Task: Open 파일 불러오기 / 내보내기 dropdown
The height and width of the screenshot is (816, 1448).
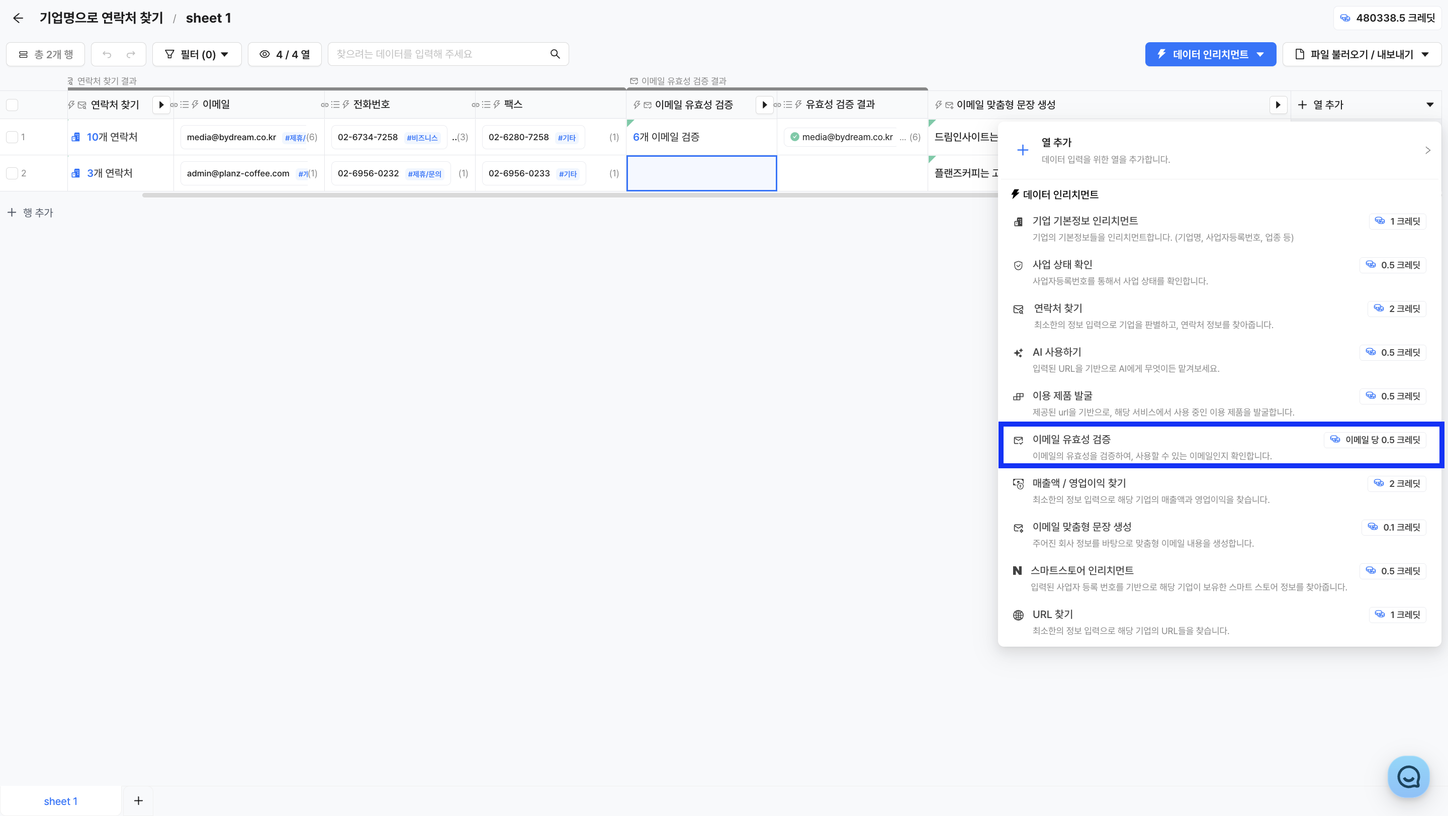Action: pyautogui.click(x=1362, y=54)
